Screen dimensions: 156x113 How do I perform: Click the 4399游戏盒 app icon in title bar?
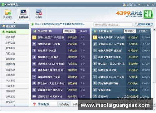point(2,5)
